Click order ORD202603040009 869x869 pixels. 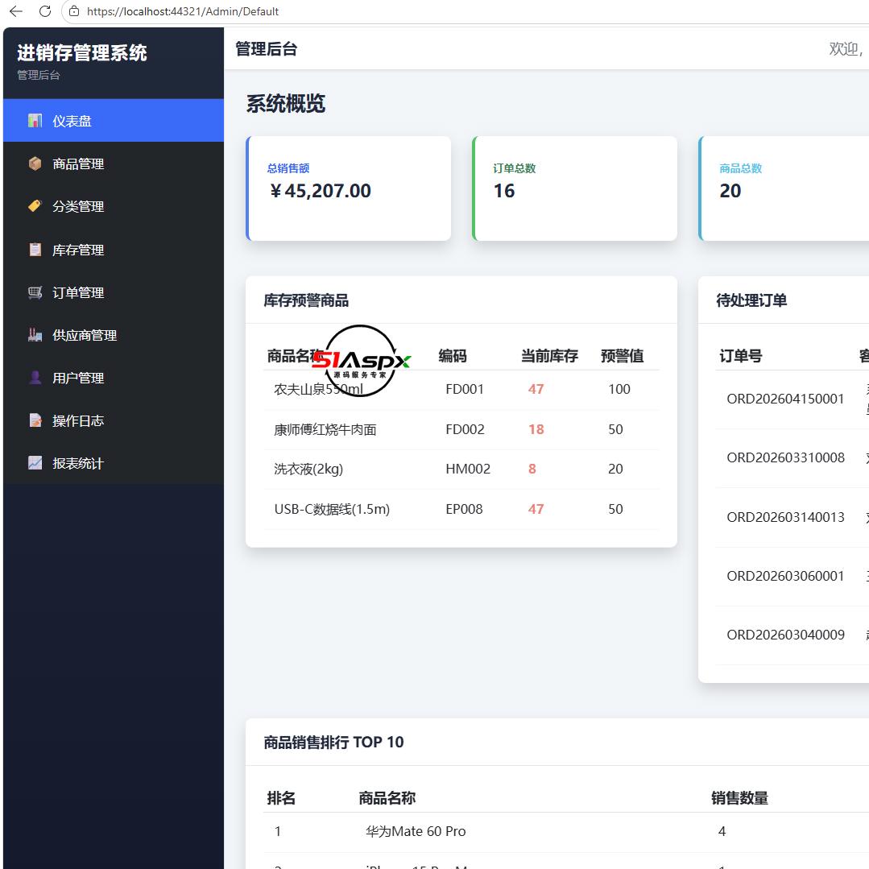785,635
